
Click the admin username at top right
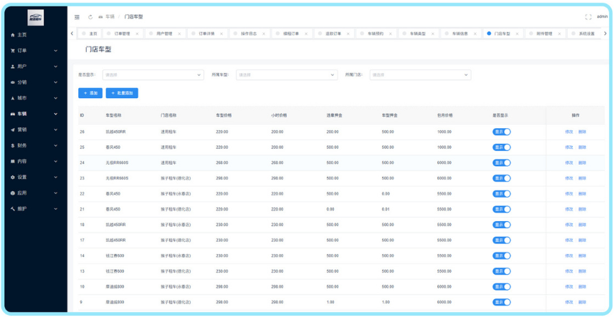602,17
